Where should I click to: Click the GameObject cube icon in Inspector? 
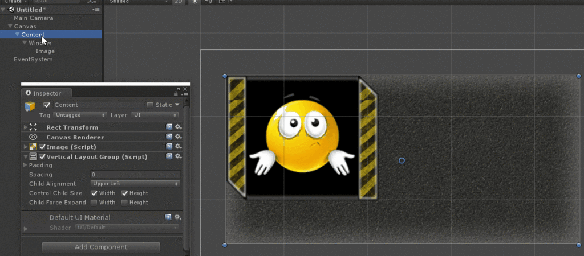pos(30,106)
